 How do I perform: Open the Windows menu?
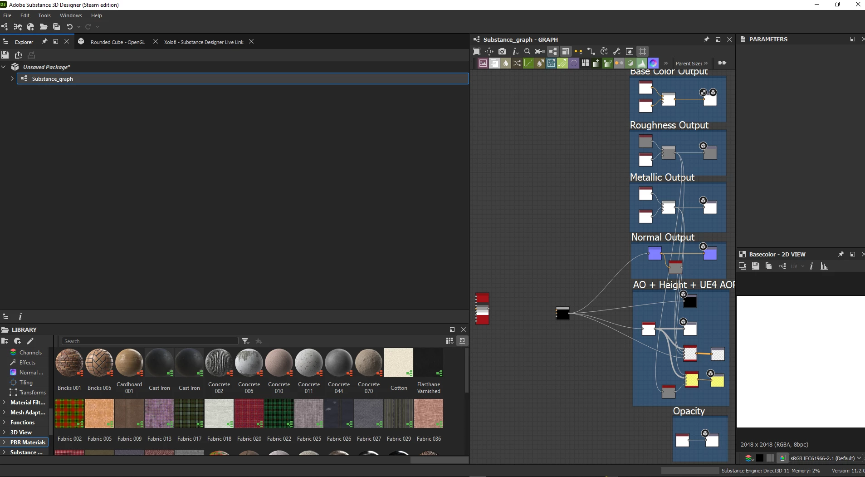pyautogui.click(x=71, y=15)
